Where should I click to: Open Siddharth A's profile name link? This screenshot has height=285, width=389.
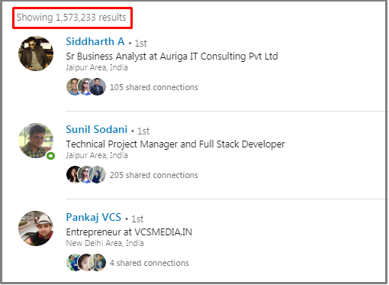95,41
